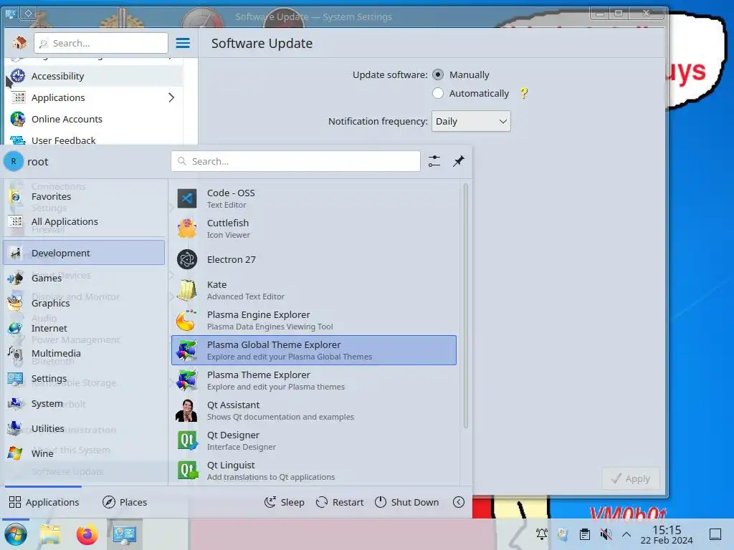
Task: Open file manager from taskbar
Action: (50, 534)
